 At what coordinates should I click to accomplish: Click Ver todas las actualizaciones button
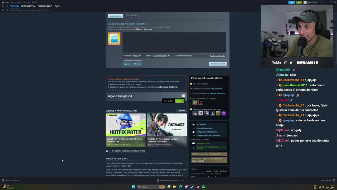click(128, 151)
